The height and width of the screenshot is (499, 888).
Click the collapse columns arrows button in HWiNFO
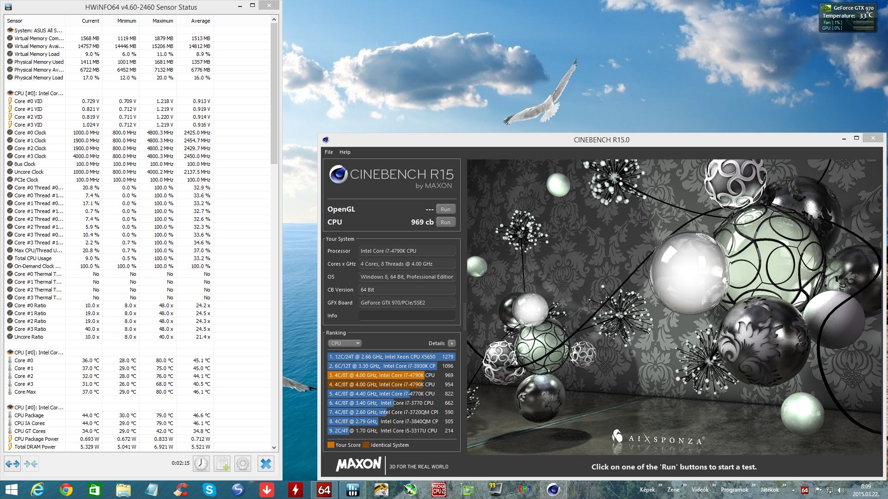[31, 463]
